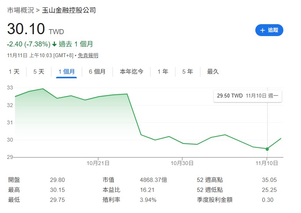Click the 10月30日 axis label
This screenshot has width=301, height=213.
[182, 163]
